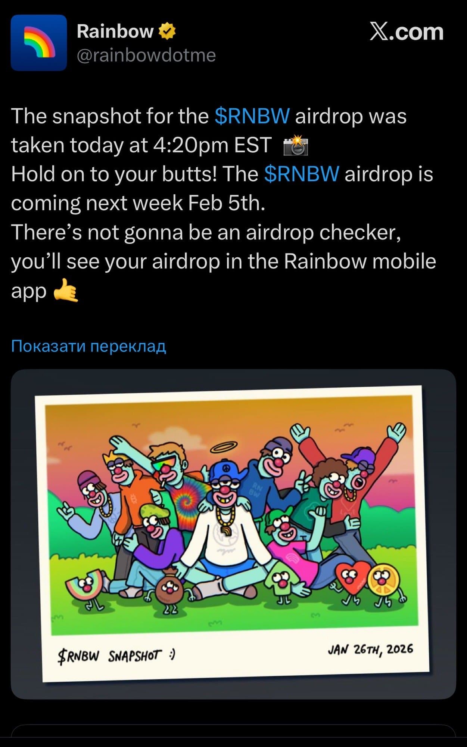Click the camera flash emoji
The image size is (467, 747).
tap(296, 146)
